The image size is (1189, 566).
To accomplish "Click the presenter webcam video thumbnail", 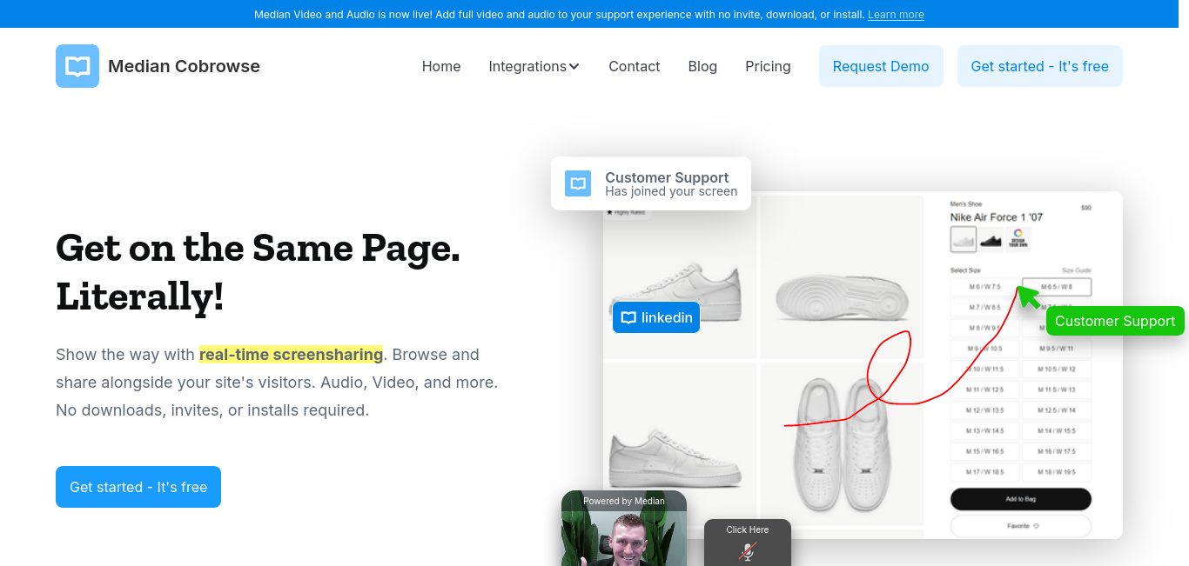I will 624,529.
